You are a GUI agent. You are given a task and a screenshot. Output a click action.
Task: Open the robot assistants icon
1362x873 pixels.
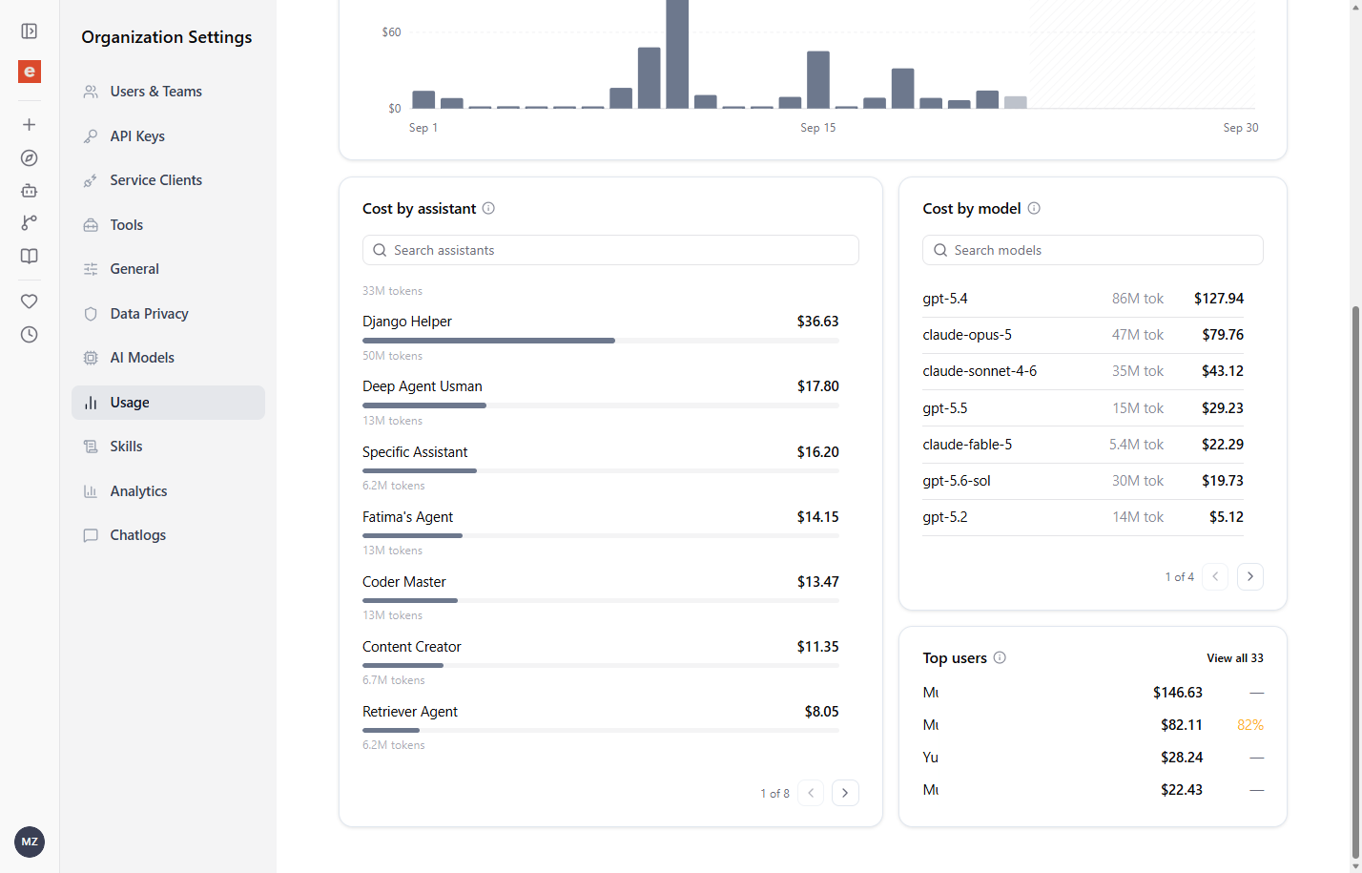(30, 191)
